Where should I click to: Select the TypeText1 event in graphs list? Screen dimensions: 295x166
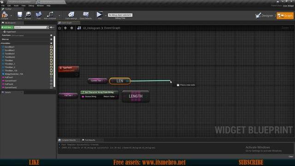pyautogui.click(x=11, y=32)
